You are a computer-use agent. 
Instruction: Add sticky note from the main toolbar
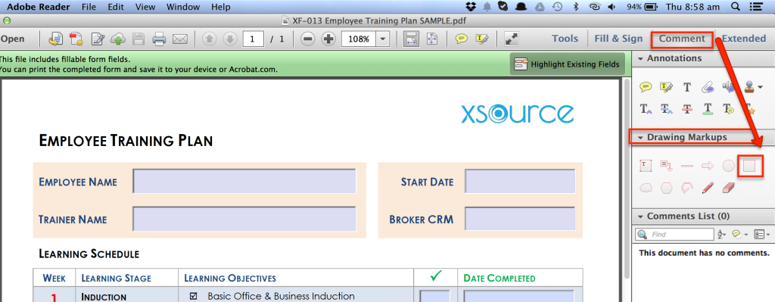pyautogui.click(x=462, y=39)
